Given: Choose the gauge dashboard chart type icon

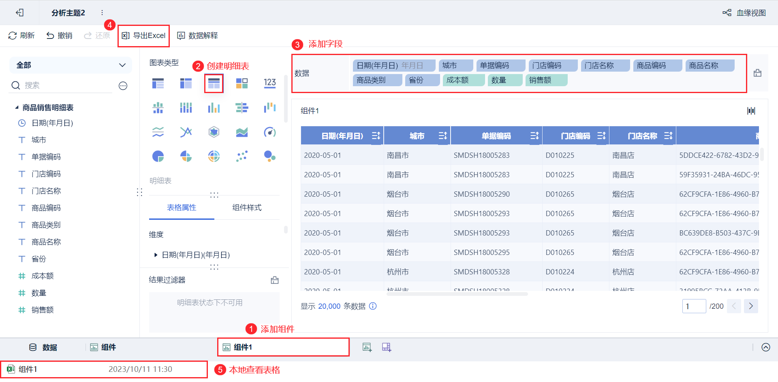Looking at the screenshot, I should [x=270, y=132].
